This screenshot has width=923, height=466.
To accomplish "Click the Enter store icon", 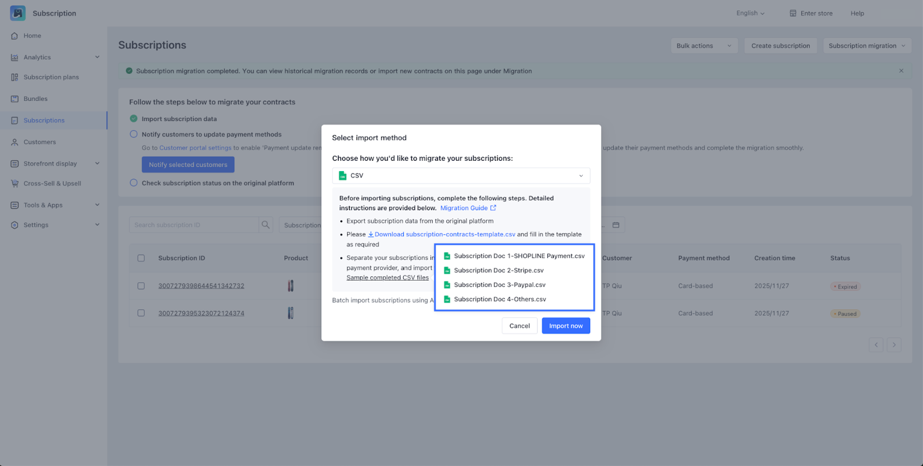I will (x=793, y=13).
